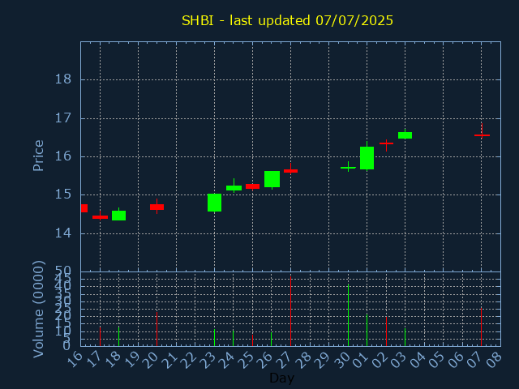Image resolution: width=519 pixels, height=389 pixels.
Task: Click the red volume bar for day 20
Action: pyautogui.click(x=157, y=329)
